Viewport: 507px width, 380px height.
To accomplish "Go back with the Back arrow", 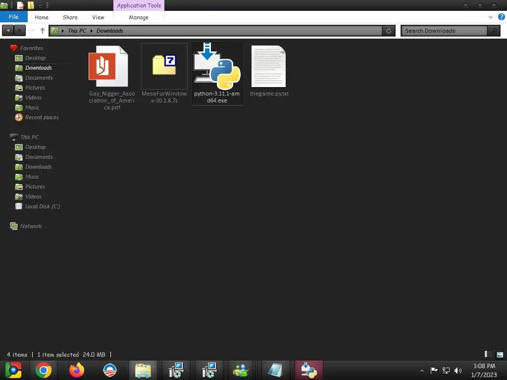I will click(x=8, y=31).
